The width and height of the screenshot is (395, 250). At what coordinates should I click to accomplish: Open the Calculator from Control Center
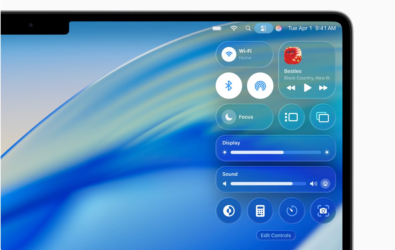(x=260, y=211)
